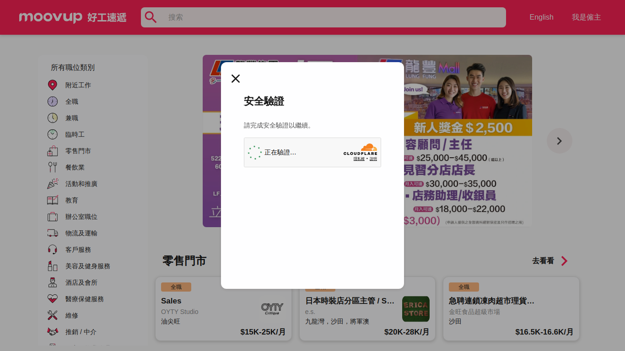This screenshot has width=625, height=351.
Task: Open the 餐飲業 category label
Action: tap(75, 167)
